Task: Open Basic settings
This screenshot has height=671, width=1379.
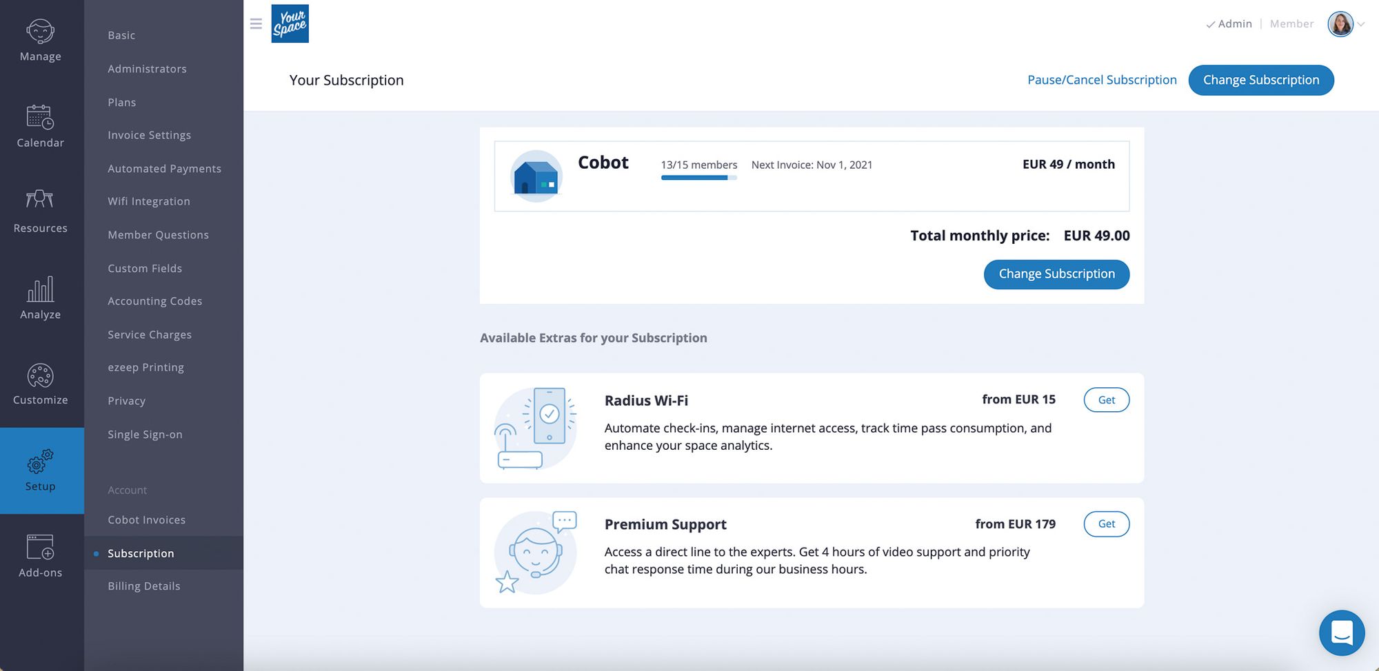Action: coord(121,35)
